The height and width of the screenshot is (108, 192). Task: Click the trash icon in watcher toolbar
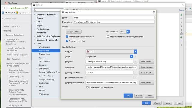(181, 45)
